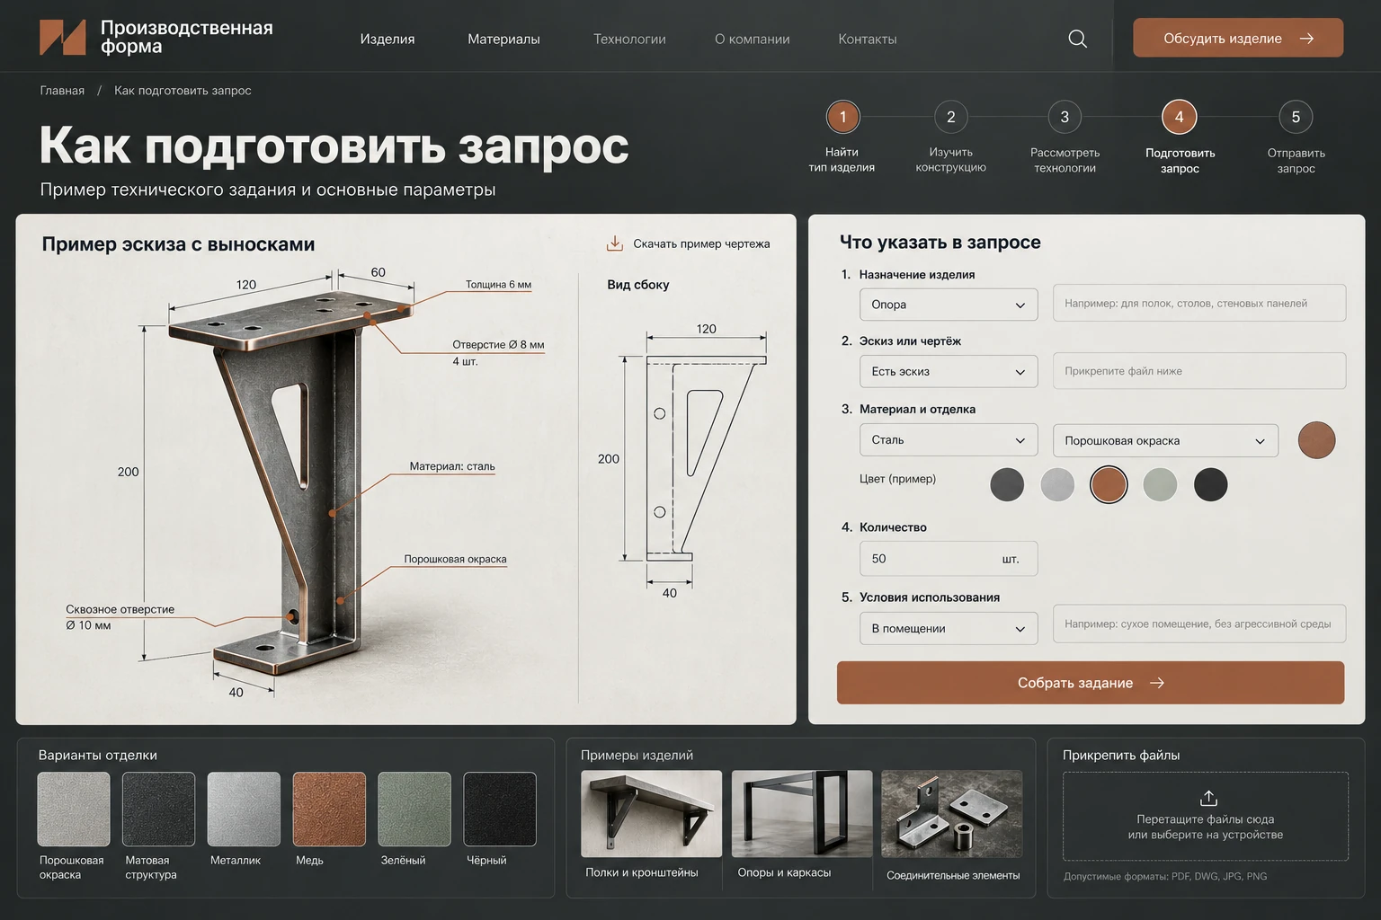Screen dimensions: 1381x920
Task: Go to Главная breadcrumb link
Action: (62, 91)
